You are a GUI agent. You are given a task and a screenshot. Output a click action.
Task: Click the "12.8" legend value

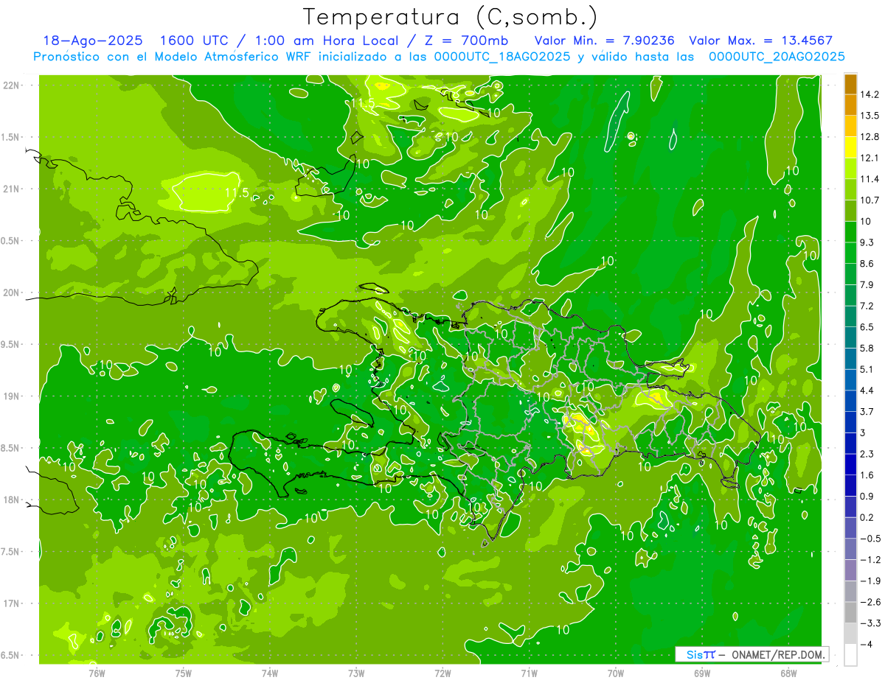tap(869, 137)
